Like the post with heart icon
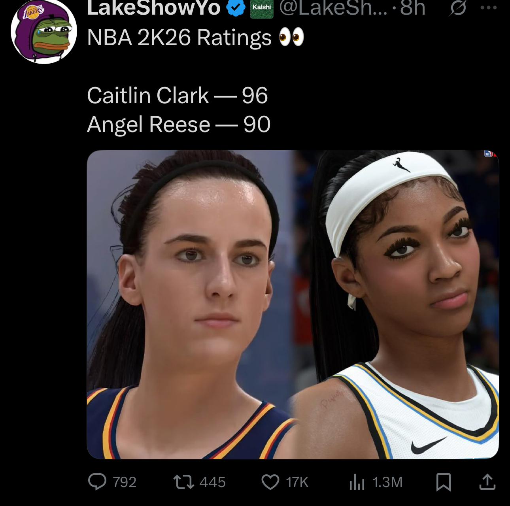Viewport: 510px width, 506px height. click(270, 482)
